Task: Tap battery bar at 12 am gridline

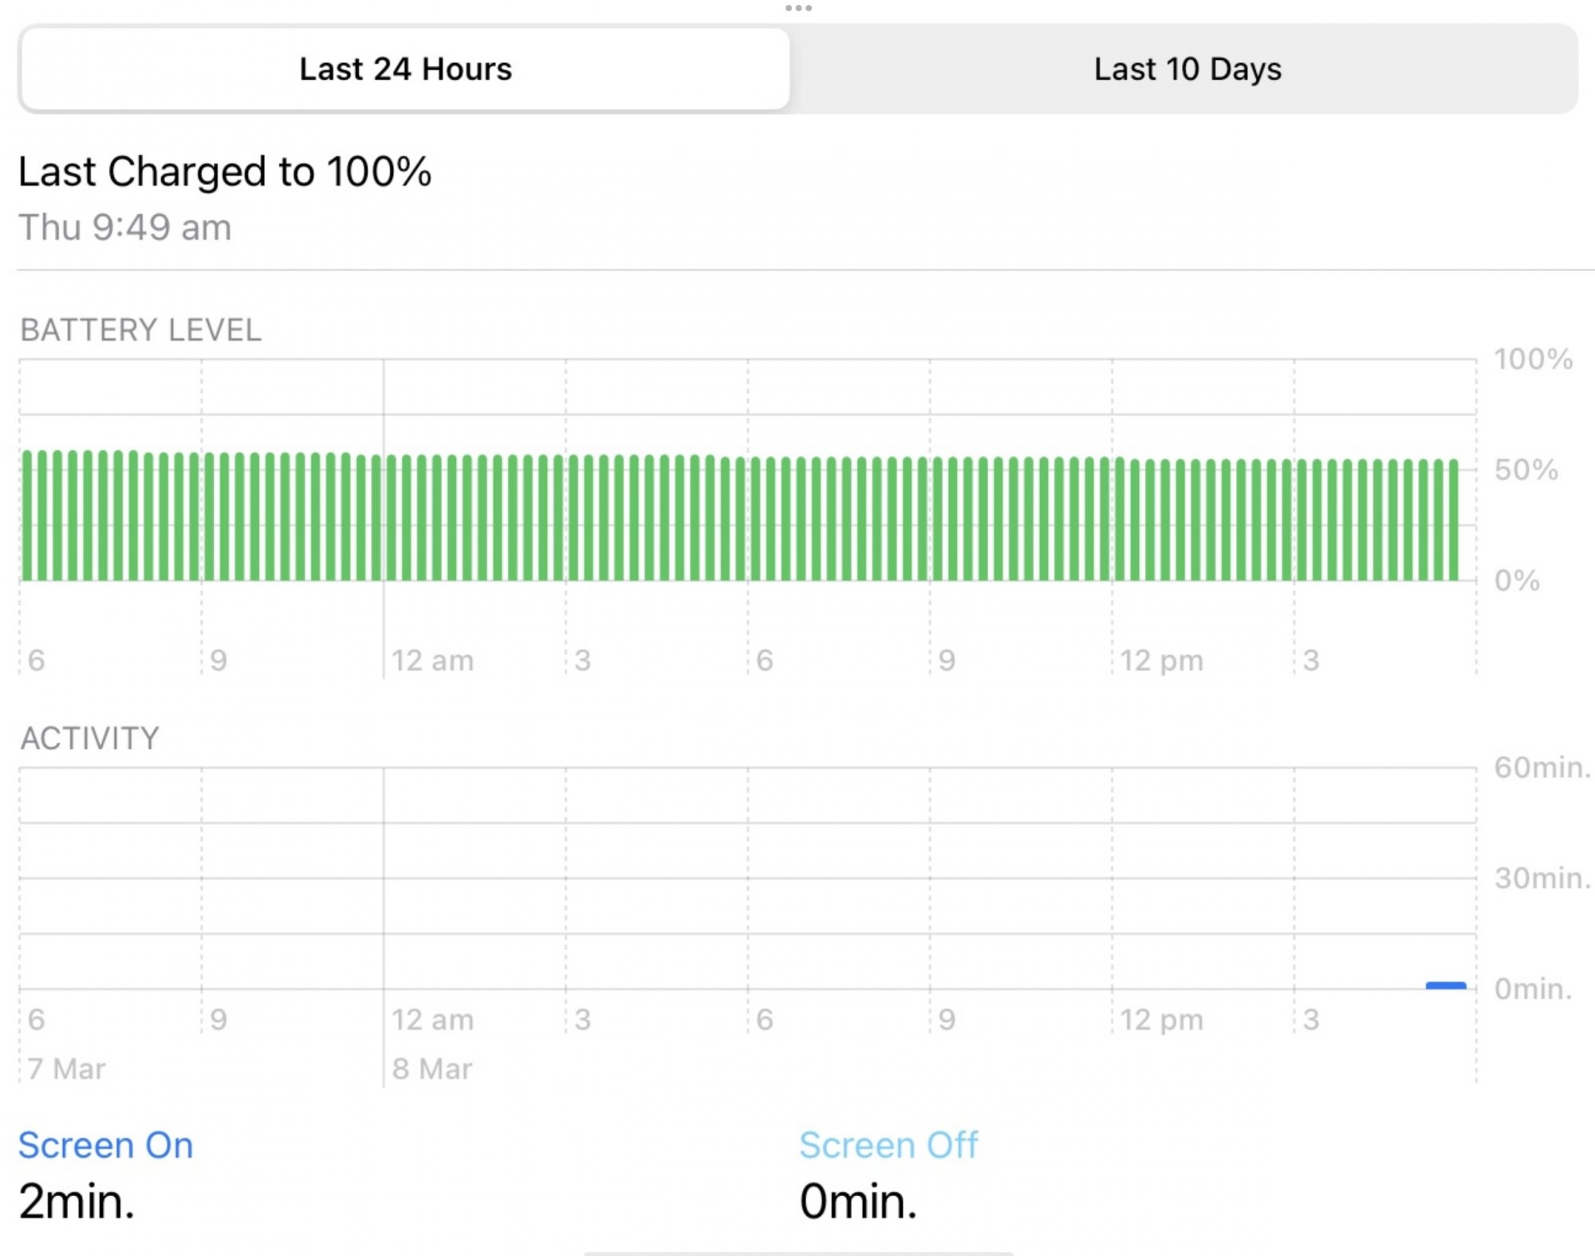Action: [391, 518]
